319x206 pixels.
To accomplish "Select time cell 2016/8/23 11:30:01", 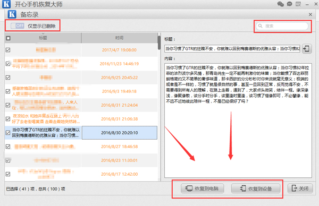I will point(120,160).
